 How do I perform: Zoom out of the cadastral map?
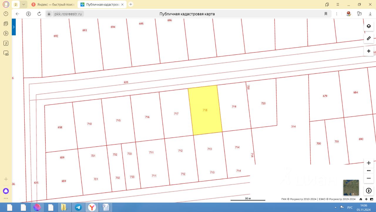click(369, 178)
